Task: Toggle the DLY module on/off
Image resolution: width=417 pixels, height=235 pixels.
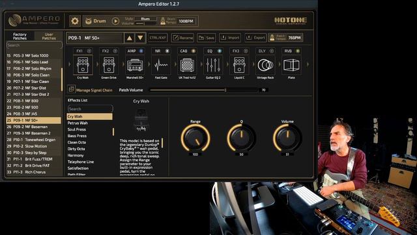Action: tap(272, 51)
